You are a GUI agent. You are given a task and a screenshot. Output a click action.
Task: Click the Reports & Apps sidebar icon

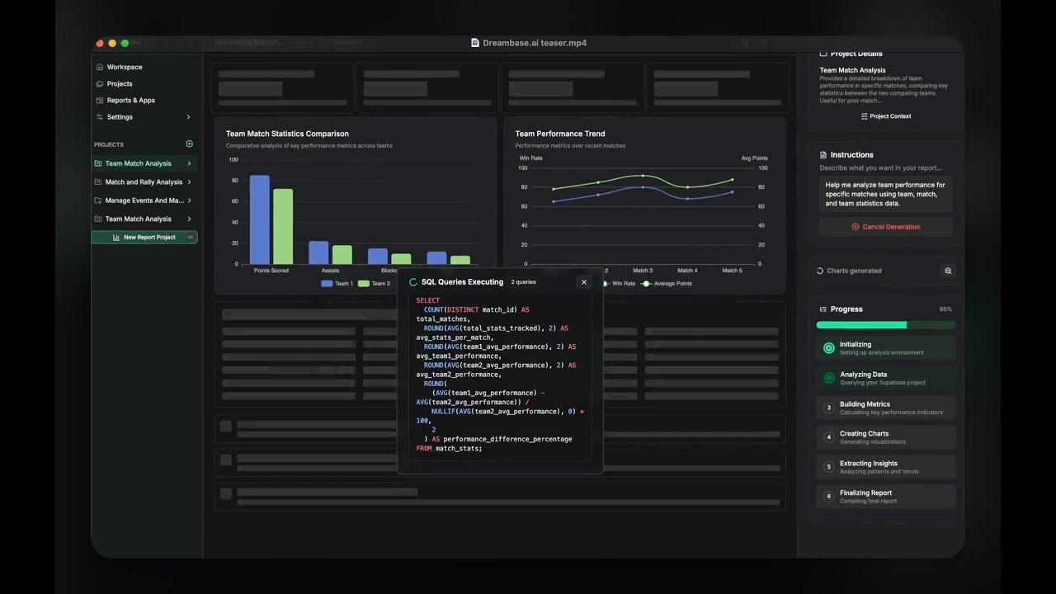pyautogui.click(x=100, y=101)
